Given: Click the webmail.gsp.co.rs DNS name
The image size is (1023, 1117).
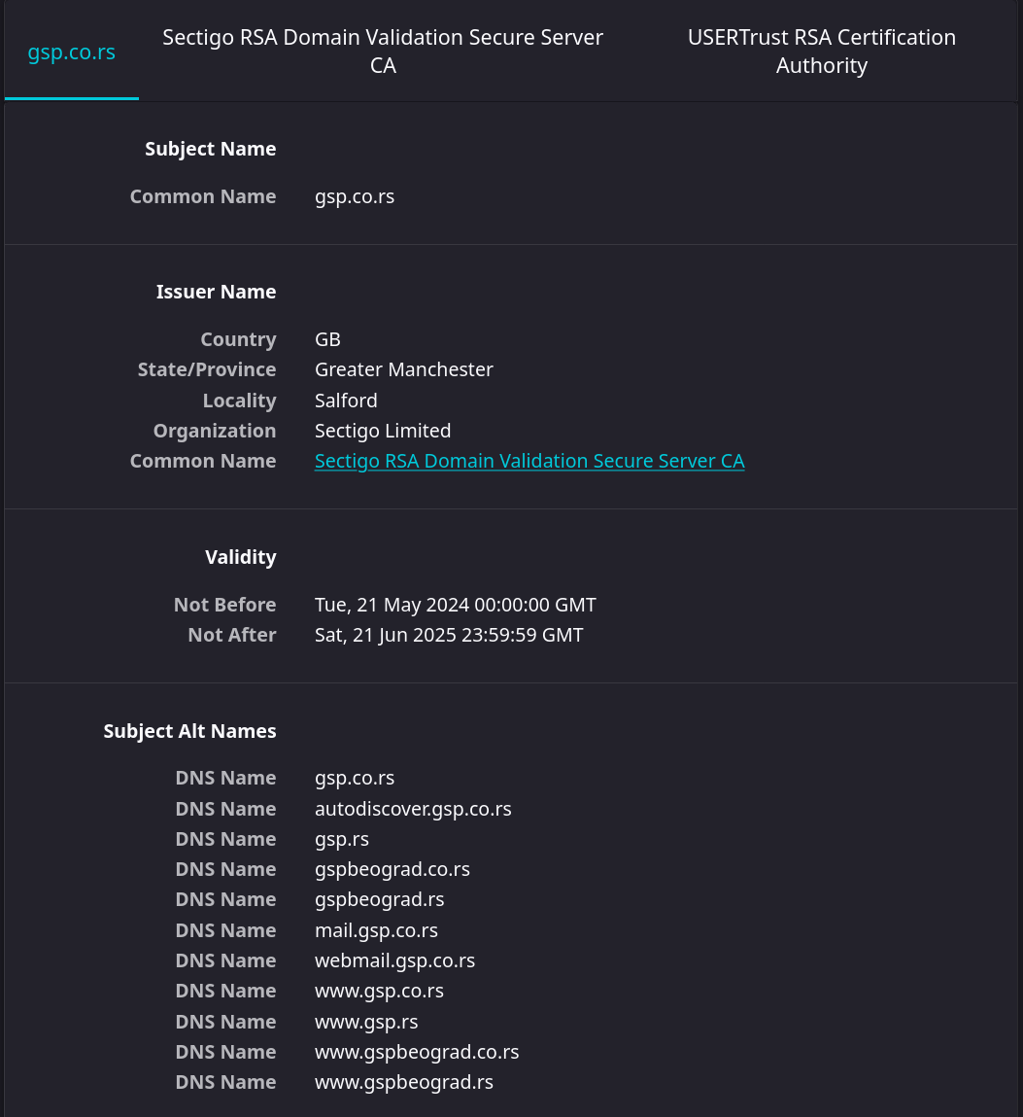Looking at the screenshot, I should pos(395,960).
